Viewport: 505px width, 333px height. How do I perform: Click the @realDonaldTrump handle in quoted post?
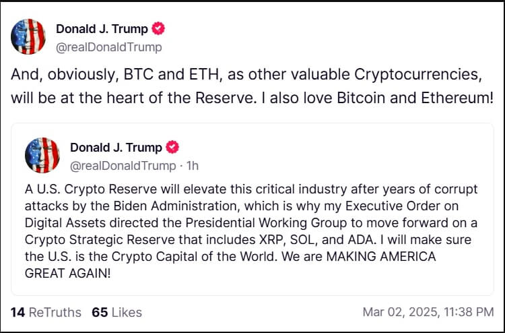(x=123, y=165)
